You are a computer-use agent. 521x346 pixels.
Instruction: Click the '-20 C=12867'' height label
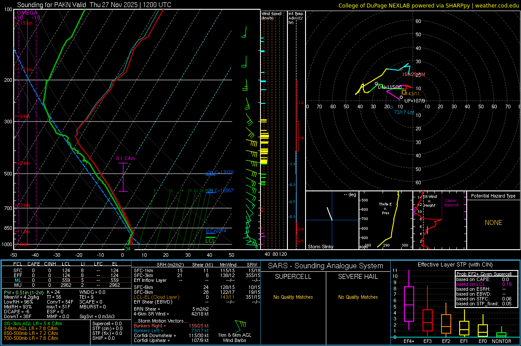click(220, 190)
